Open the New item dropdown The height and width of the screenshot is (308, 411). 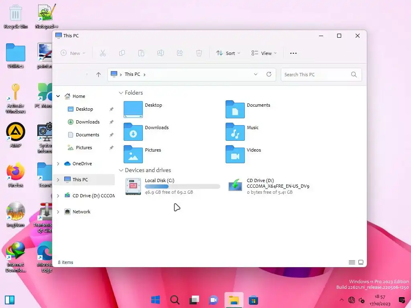point(73,53)
